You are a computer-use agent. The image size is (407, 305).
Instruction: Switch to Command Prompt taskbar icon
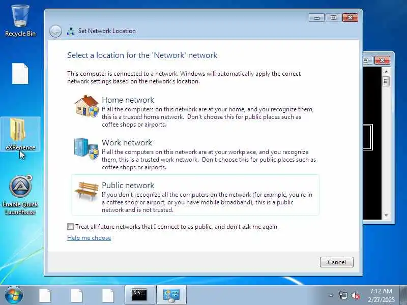pos(139,295)
